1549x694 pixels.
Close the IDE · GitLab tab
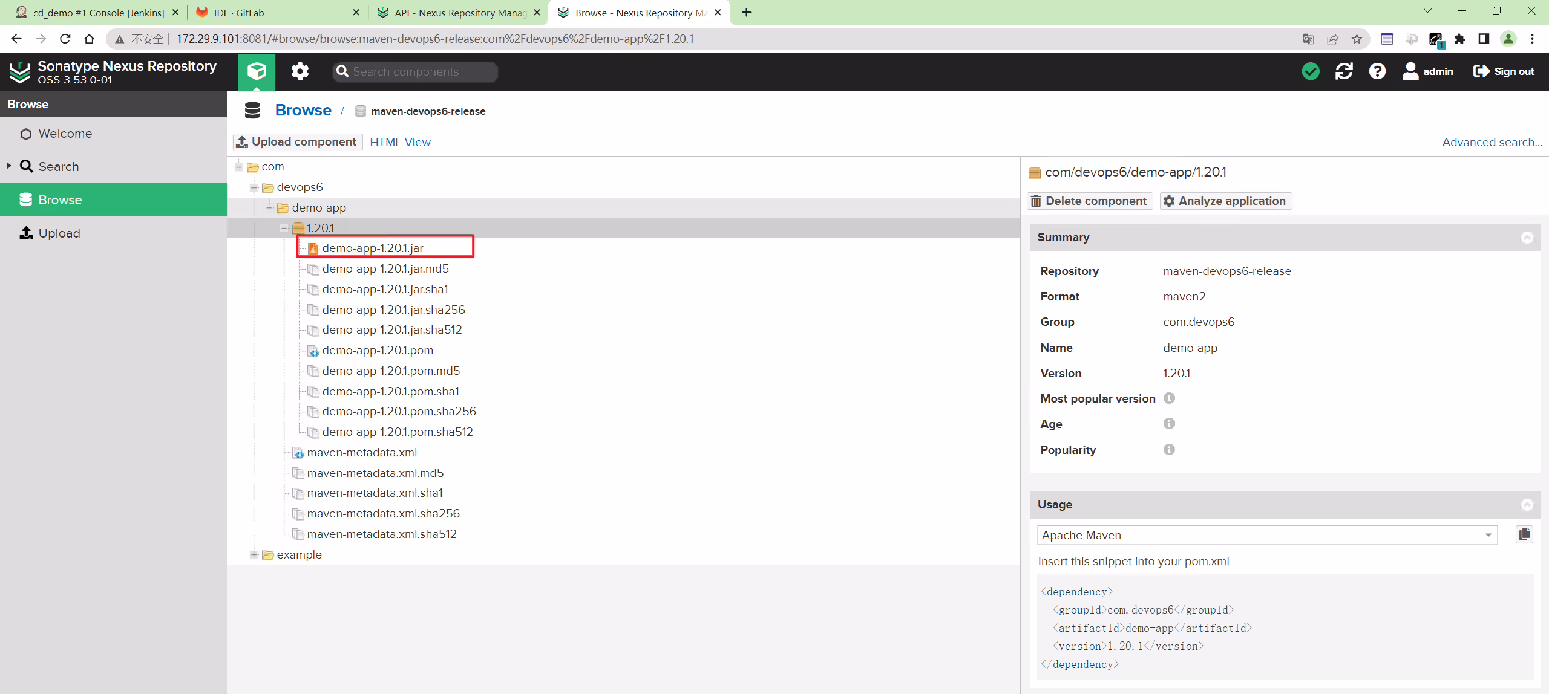coord(356,13)
